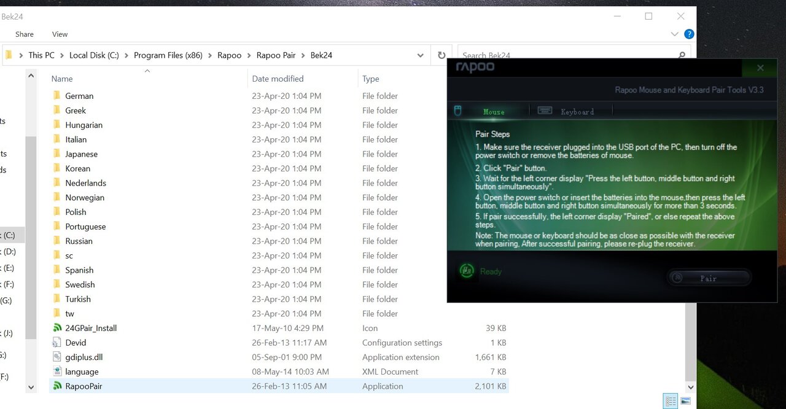This screenshot has height=409, width=786.
Task: Select the Swedish folder name
Action: click(80, 284)
